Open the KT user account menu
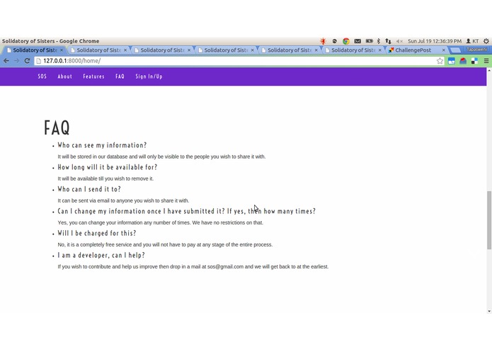The height and width of the screenshot is (350, 492). (472, 41)
